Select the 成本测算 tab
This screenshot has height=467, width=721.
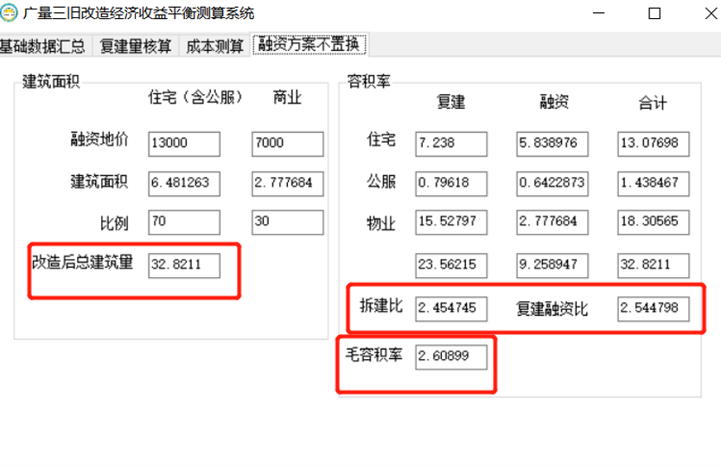pyautogui.click(x=214, y=46)
